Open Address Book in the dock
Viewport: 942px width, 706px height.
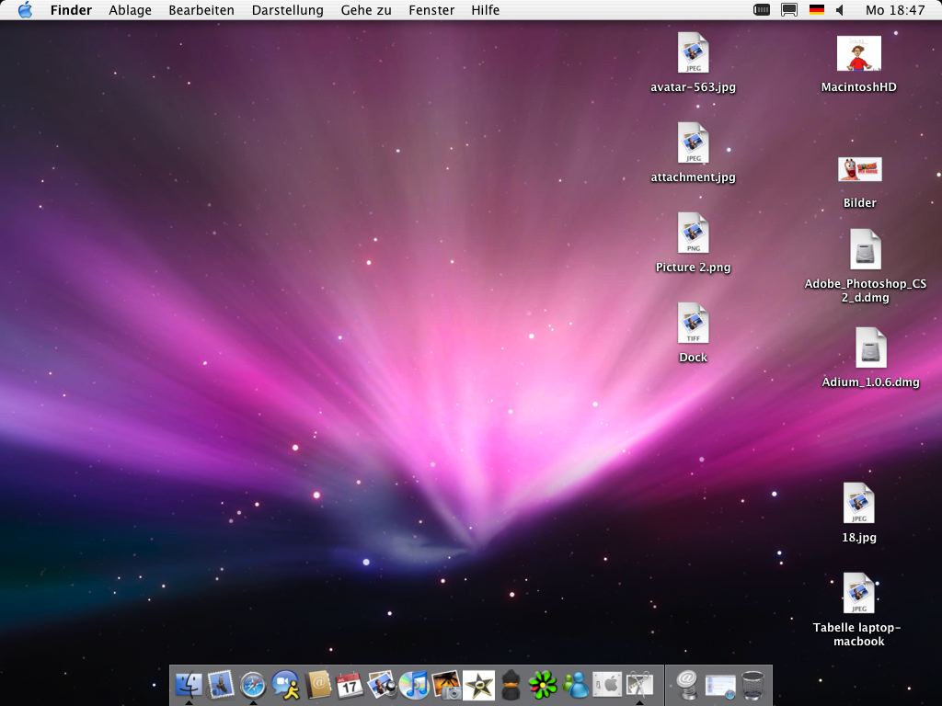(x=317, y=684)
